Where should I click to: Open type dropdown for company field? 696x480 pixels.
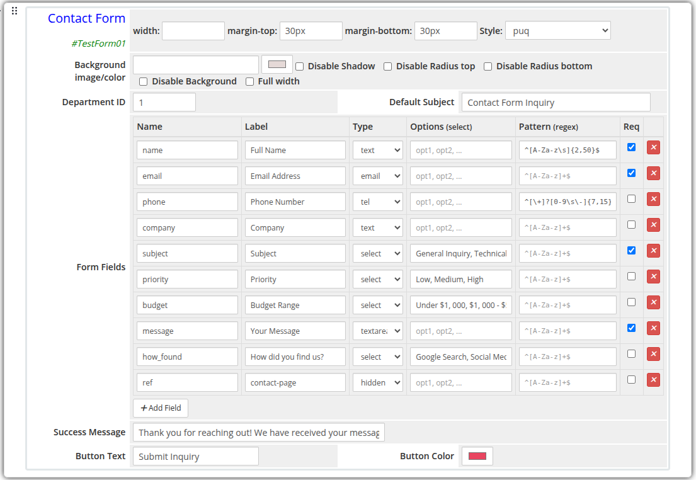[x=378, y=227]
